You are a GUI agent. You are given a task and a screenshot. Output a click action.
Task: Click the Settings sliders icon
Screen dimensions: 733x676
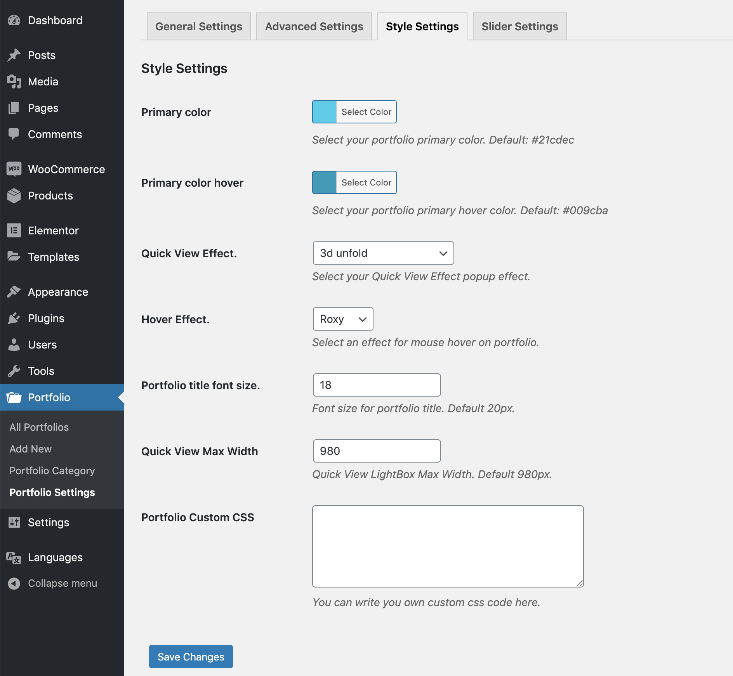click(x=14, y=522)
